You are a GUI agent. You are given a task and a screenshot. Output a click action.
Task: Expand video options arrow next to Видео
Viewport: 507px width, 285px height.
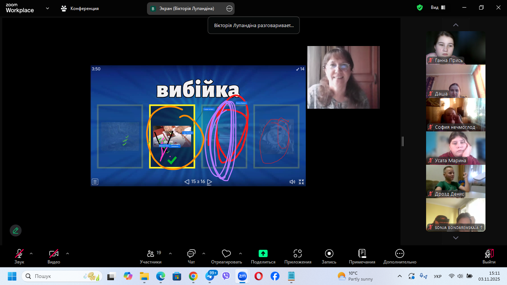68,254
